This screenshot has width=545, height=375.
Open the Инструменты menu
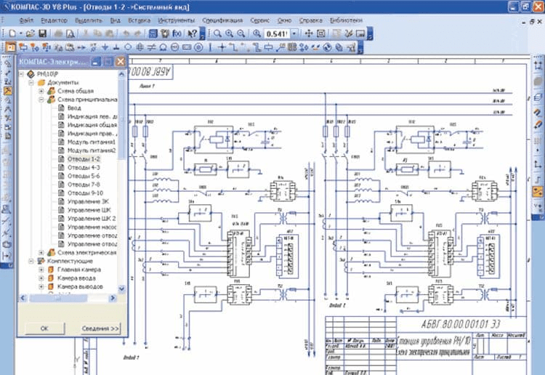tap(175, 20)
